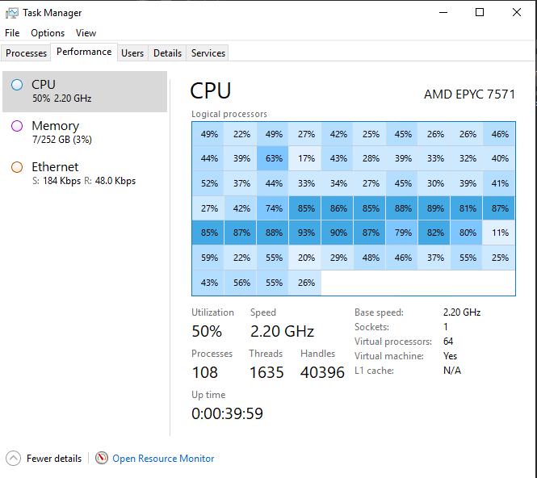Open the File menu
Screen dimensions: 537x478
[x=12, y=33]
